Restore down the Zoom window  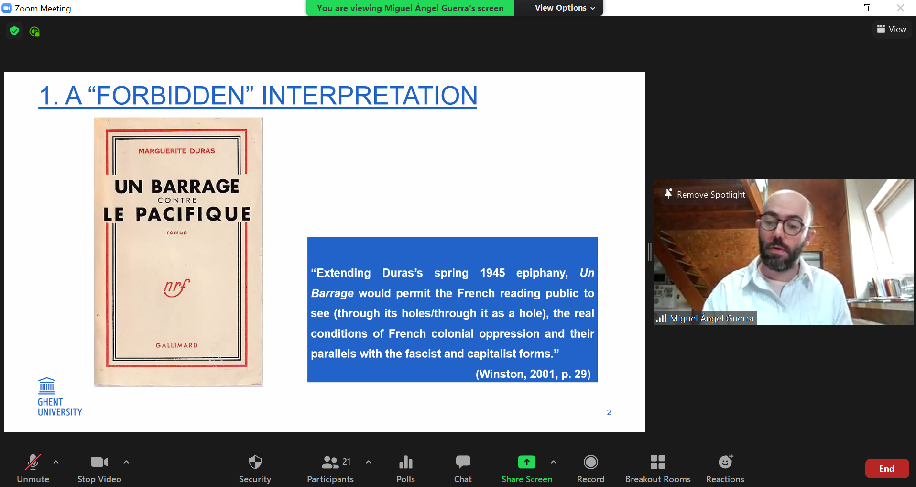tap(866, 8)
